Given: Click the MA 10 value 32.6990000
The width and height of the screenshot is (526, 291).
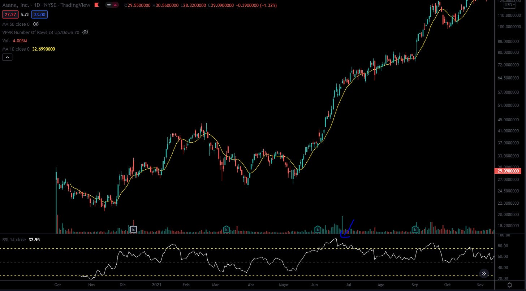Looking at the screenshot, I should point(43,49).
